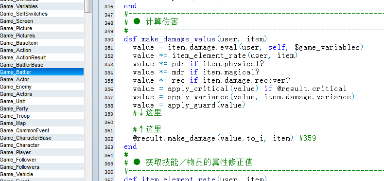This screenshot has height=181, width=384.
Task: Click the 获取技能／物品的属性修正值 comment
Action: 199,163
